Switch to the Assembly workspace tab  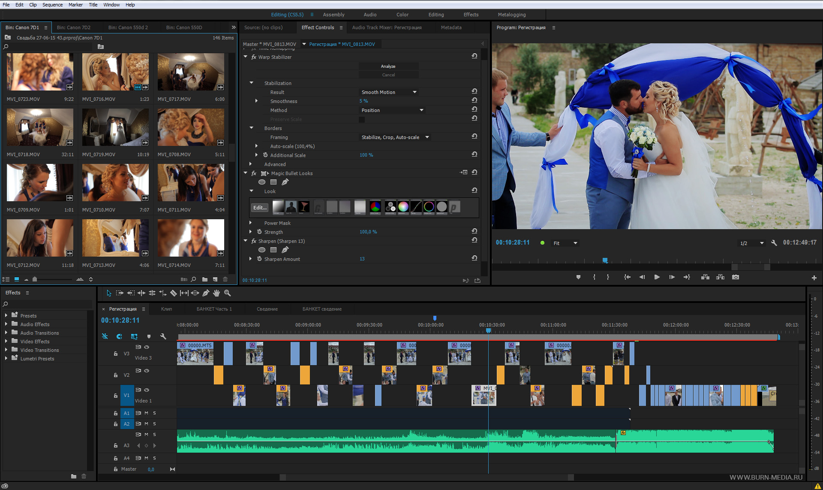(333, 15)
